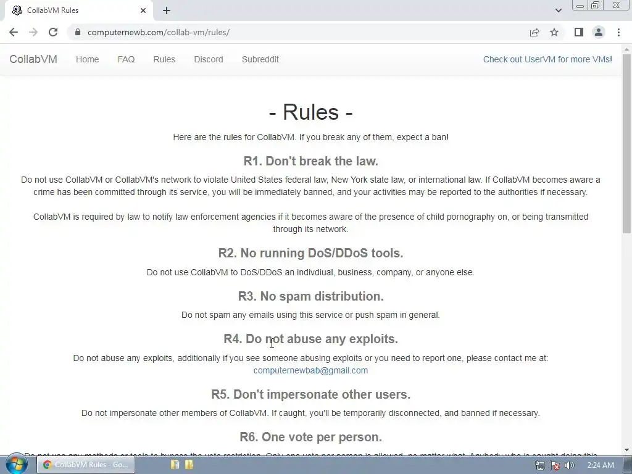Screen dimensions: 632x474
Task: Click the page vertical scrollbar thumb
Action: click(x=626, y=143)
